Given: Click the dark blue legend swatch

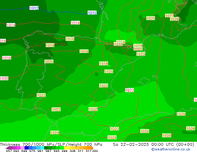Looking at the screenshot, I should [x=26, y=148].
